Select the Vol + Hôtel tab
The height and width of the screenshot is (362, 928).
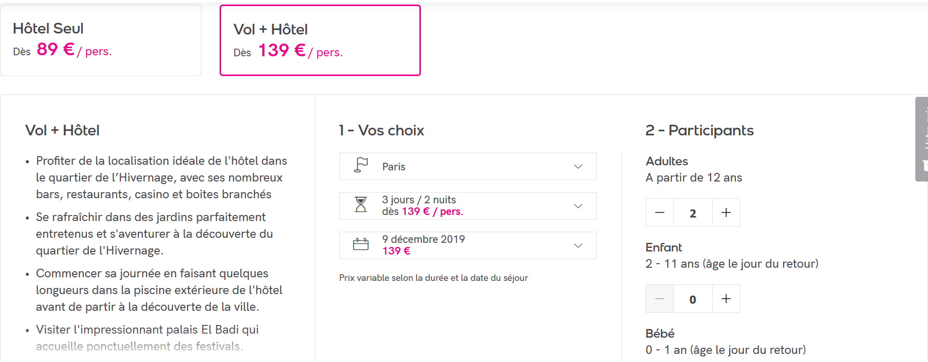tap(320, 40)
